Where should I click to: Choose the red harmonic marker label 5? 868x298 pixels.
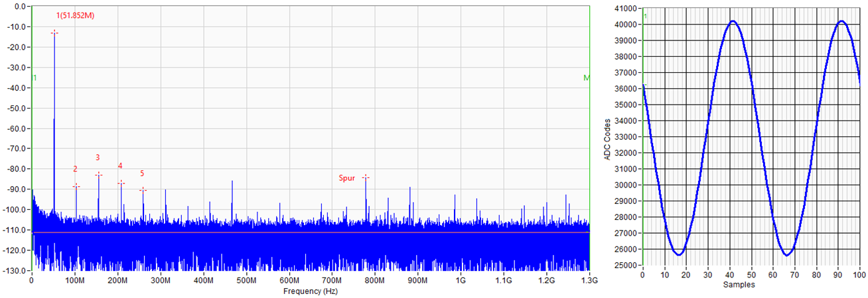pyautogui.click(x=142, y=173)
